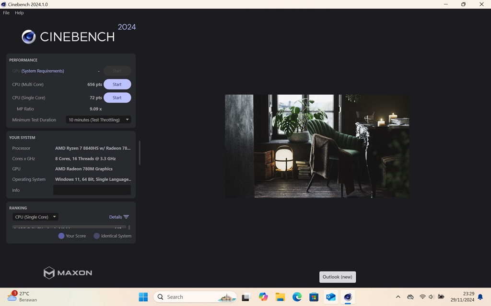Show hidden system tray icons
The width and height of the screenshot is (491, 306).
coord(398,297)
